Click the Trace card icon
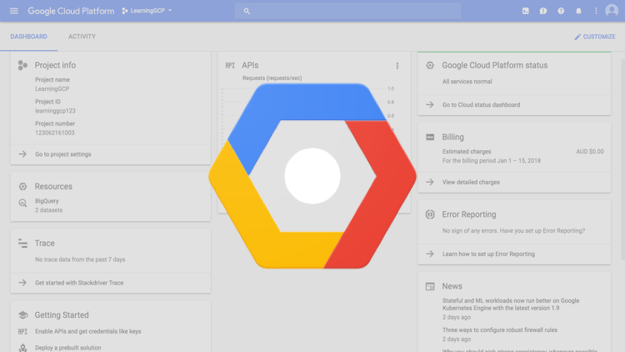The height and width of the screenshot is (352, 625). [22, 243]
